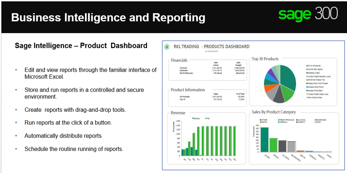Select the dark gray ALCOHOL bar
This screenshot has height=173, width=347.
coord(282,146)
